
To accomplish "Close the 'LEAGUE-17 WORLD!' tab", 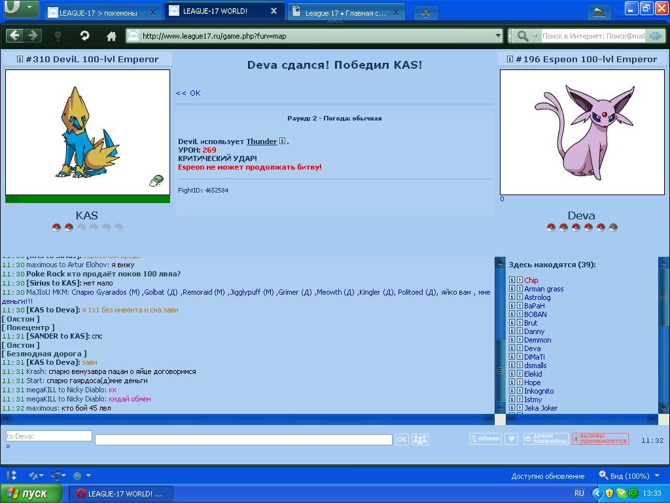I will 274,11.
